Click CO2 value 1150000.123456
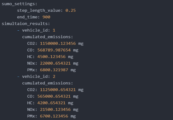The height and width of the screenshot is (120, 173). (x=58, y=43)
